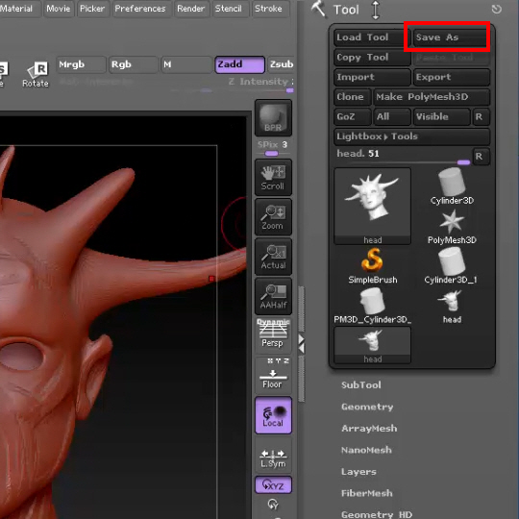Viewport: 519px width, 519px height.
Task: Click the Clone button
Action: click(x=352, y=97)
